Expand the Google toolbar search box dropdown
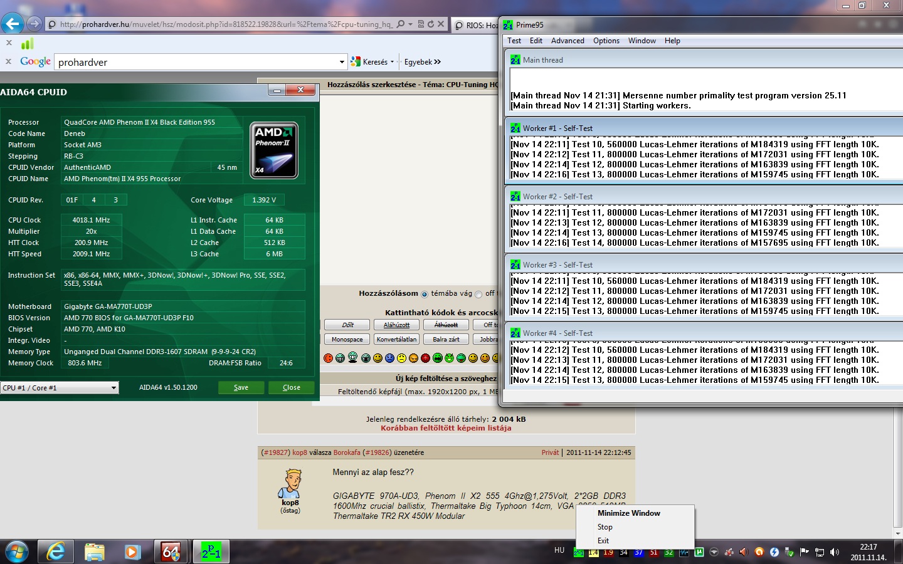Screen dimensions: 903x564 342,62
